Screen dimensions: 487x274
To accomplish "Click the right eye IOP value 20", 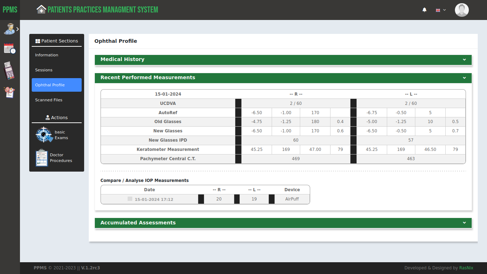I will click(x=219, y=199).
